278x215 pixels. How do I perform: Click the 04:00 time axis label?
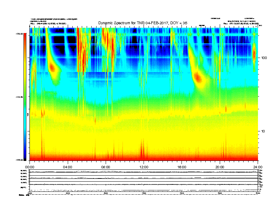coord(68,167)
